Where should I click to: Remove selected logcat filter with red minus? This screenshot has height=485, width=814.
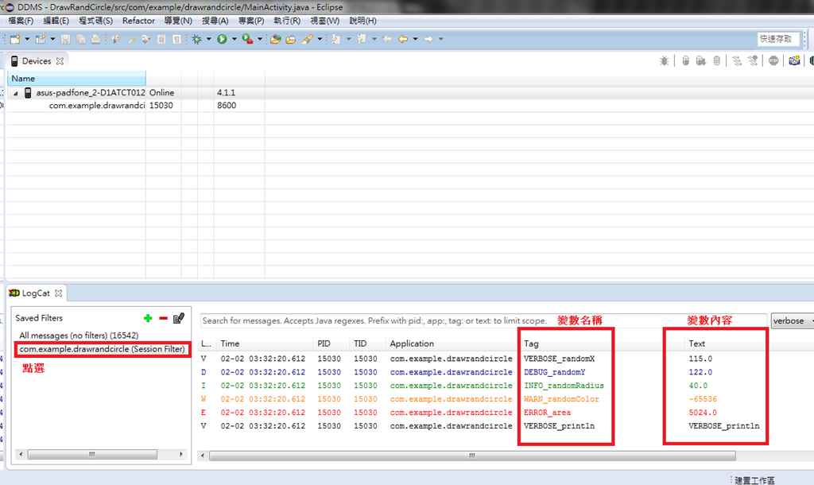163,318
